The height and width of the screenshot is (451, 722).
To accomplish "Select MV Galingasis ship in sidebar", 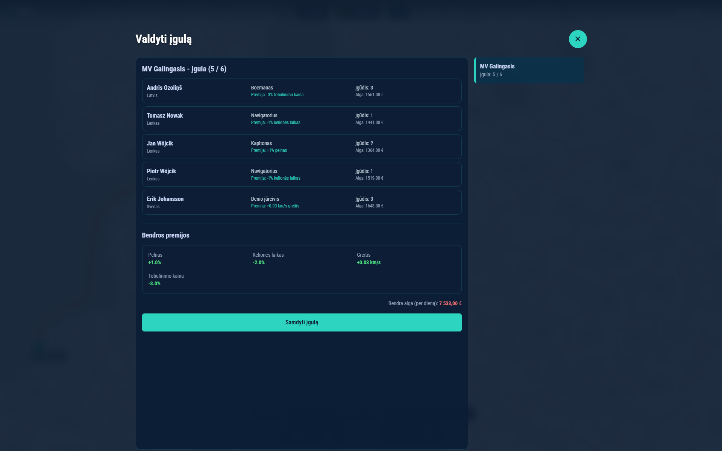I will 529,70.
